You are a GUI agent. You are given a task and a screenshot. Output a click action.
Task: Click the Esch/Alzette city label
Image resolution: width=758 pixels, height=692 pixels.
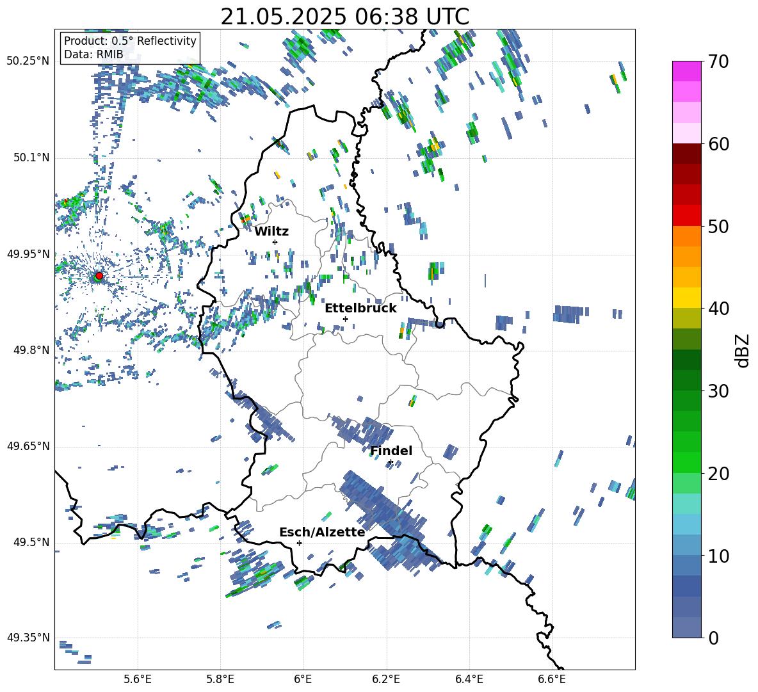(322, 532)
